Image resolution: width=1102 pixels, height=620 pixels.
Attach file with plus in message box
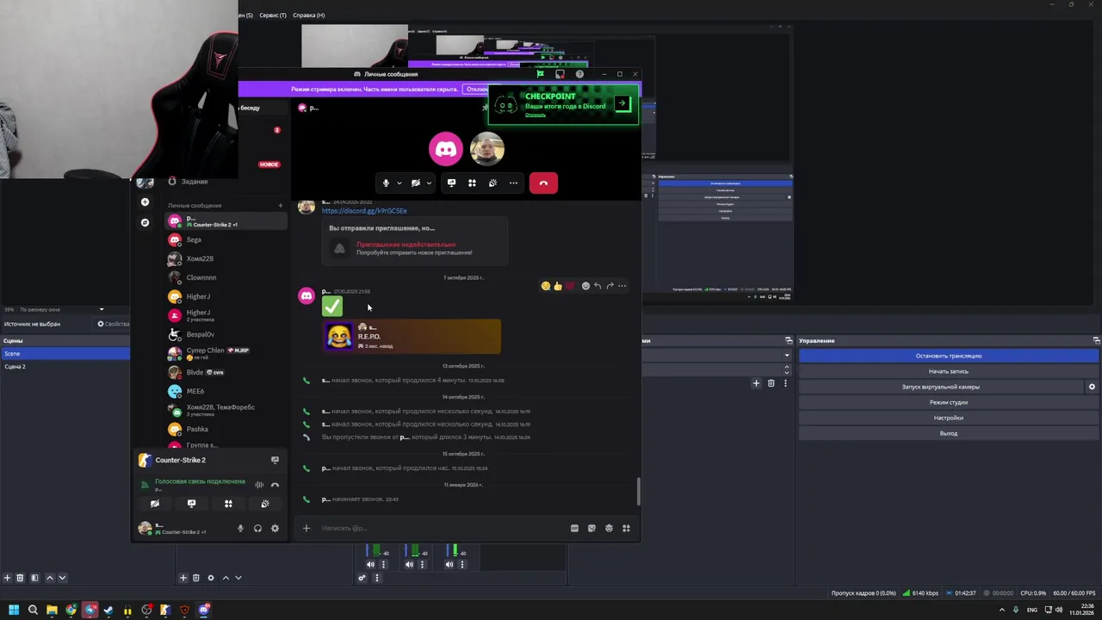[306, 528]
